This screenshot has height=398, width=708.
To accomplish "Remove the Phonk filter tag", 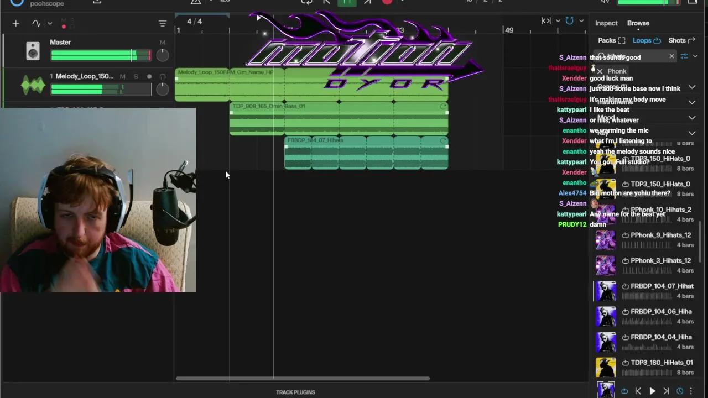I will [600, 72].
